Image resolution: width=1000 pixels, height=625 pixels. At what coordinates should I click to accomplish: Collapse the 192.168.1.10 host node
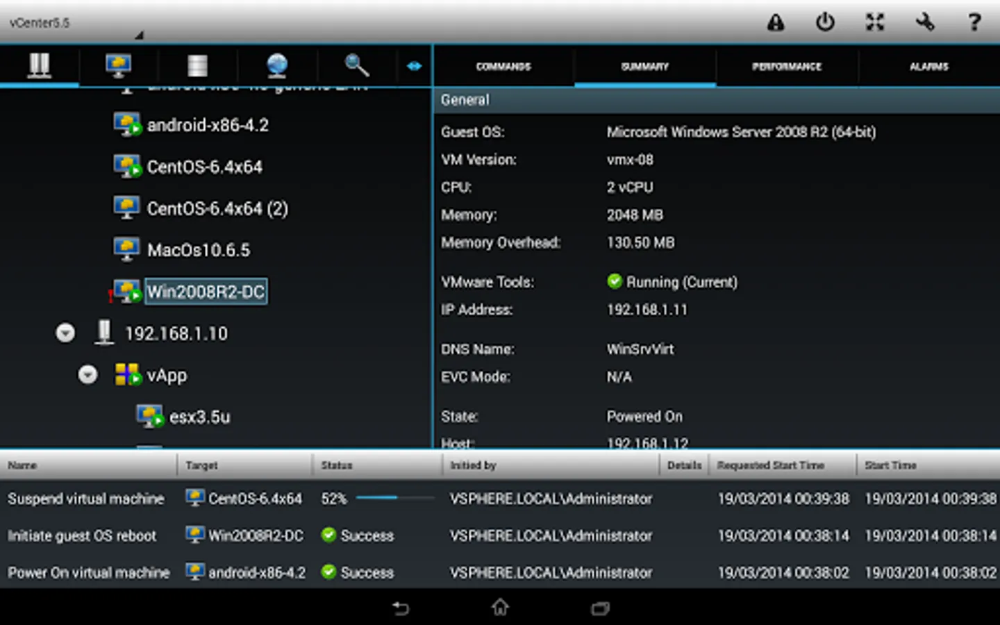pos(65,333)
